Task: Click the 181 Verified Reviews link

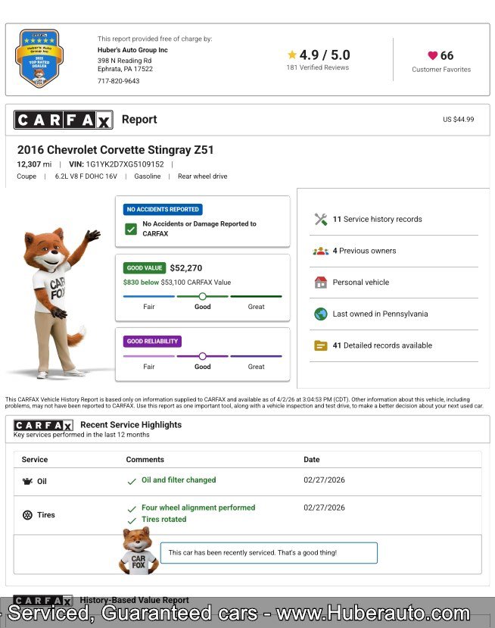Action: (317, 67)
